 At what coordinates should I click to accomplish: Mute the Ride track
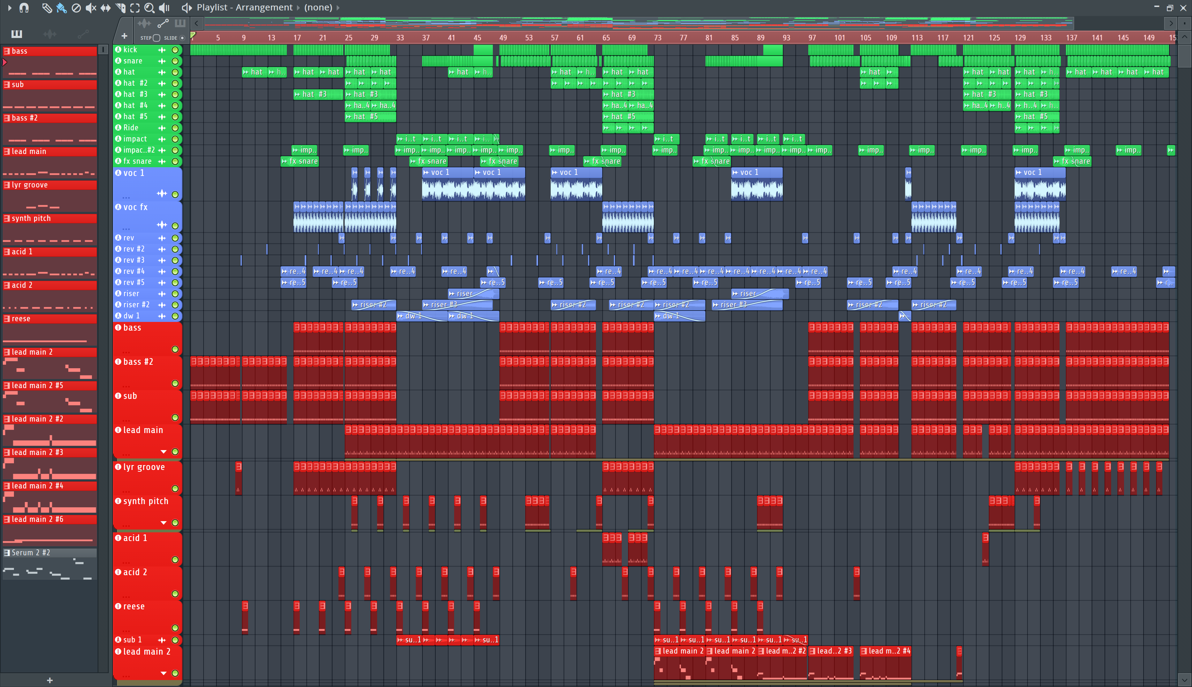tap(175, 128)
